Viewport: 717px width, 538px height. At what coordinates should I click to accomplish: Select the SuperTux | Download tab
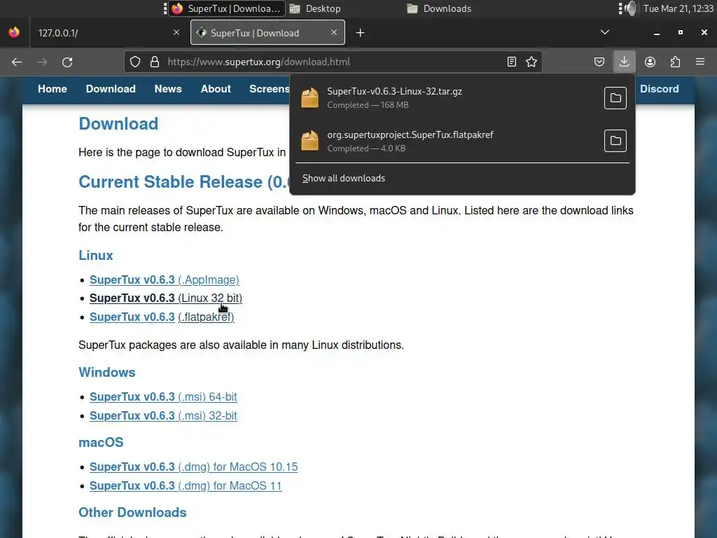pyautogui.click(x=268, y=32)
